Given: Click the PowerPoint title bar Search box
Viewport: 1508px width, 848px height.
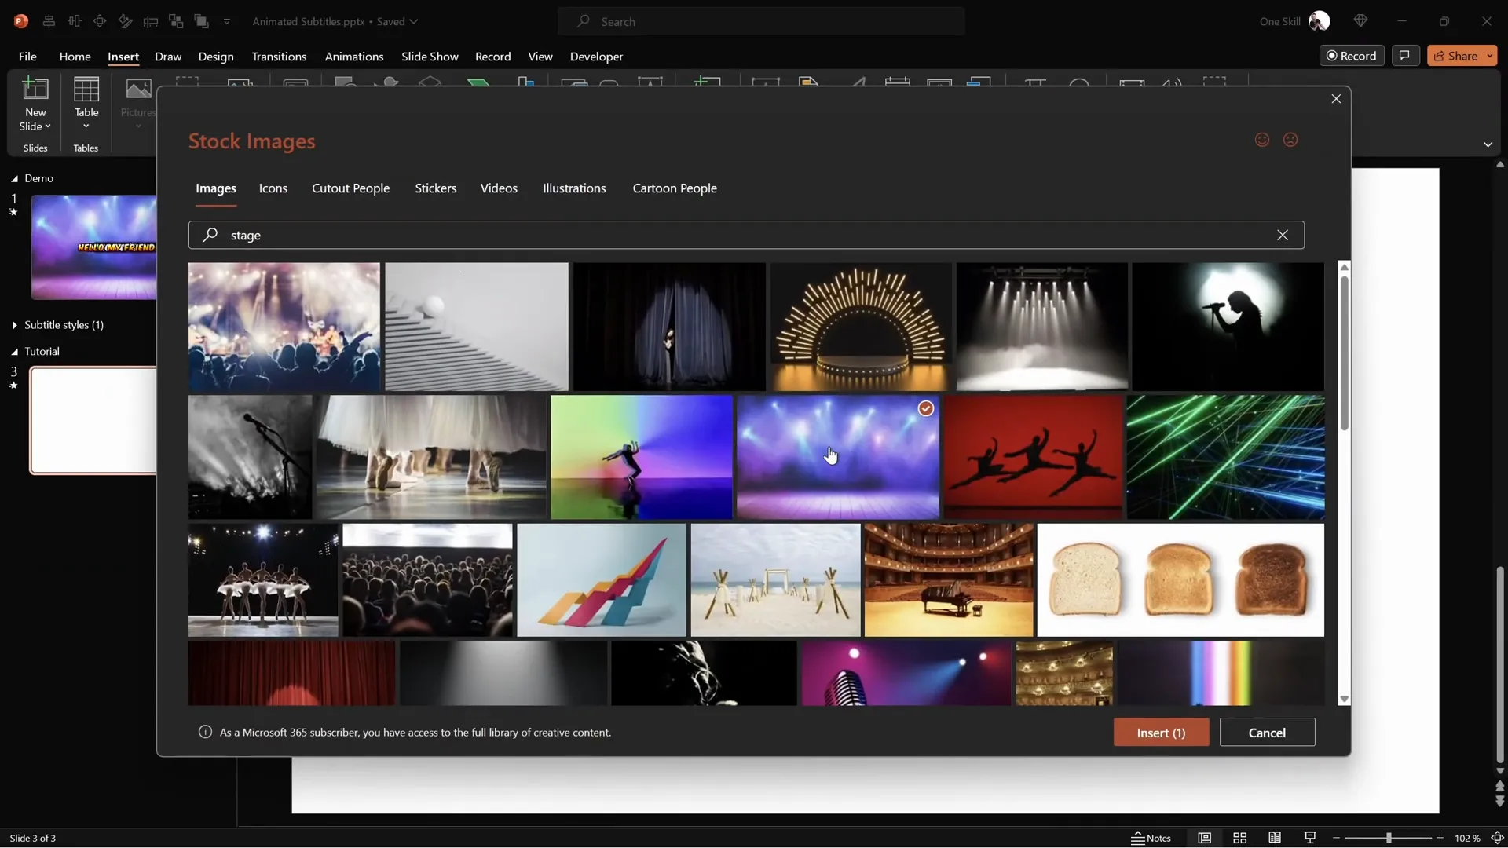Looking at the screenshot, I should point(761,21).
